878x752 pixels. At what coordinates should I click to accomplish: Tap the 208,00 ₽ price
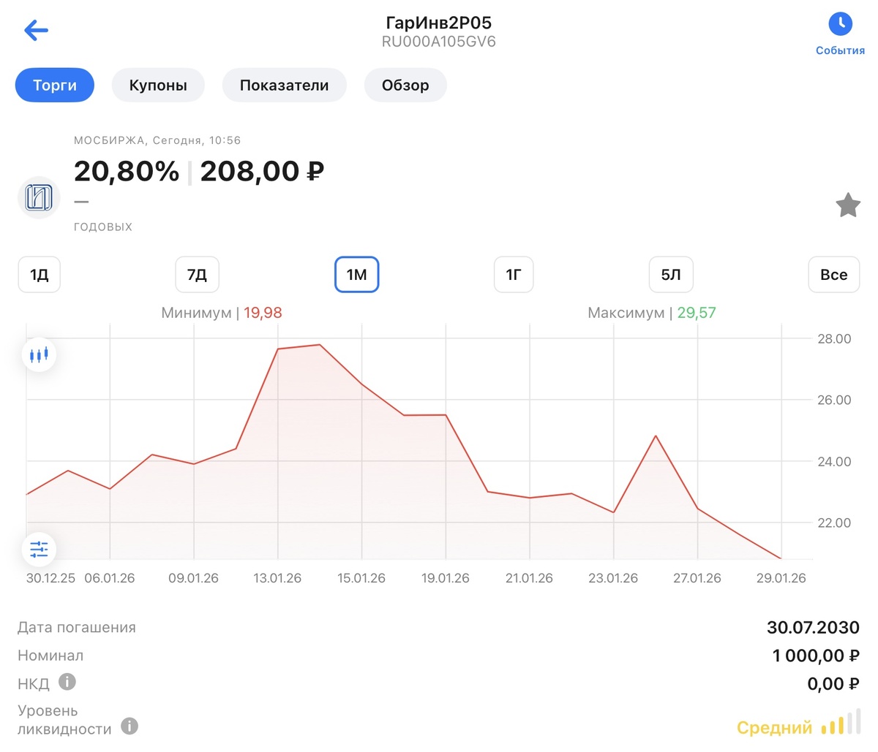pos(262,171)
